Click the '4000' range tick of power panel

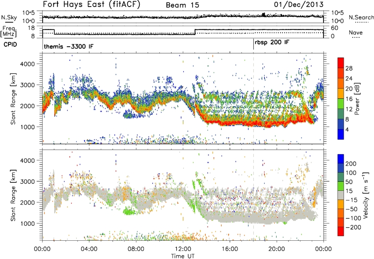[x=27, y=64]
